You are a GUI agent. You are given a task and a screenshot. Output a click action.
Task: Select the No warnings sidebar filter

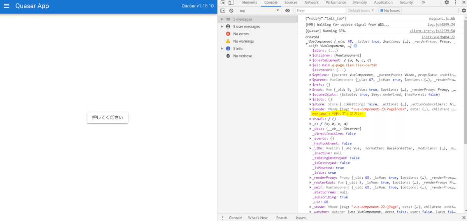[243, 41]
